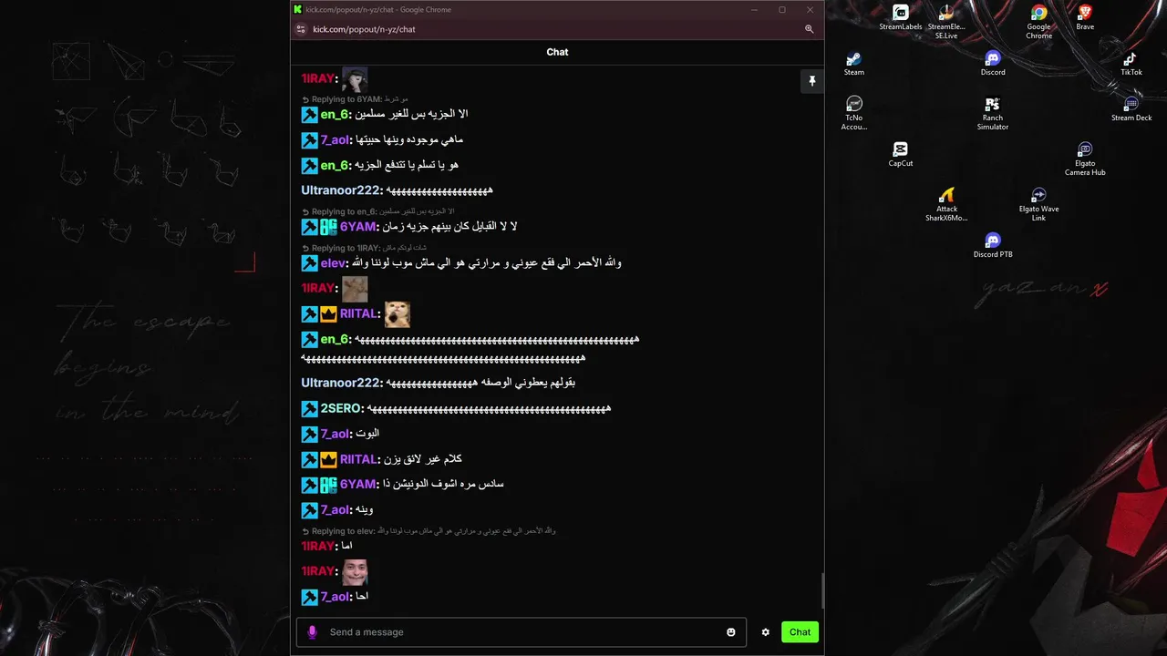Click the green Chat send button
1167x656 pixels.
800,632
